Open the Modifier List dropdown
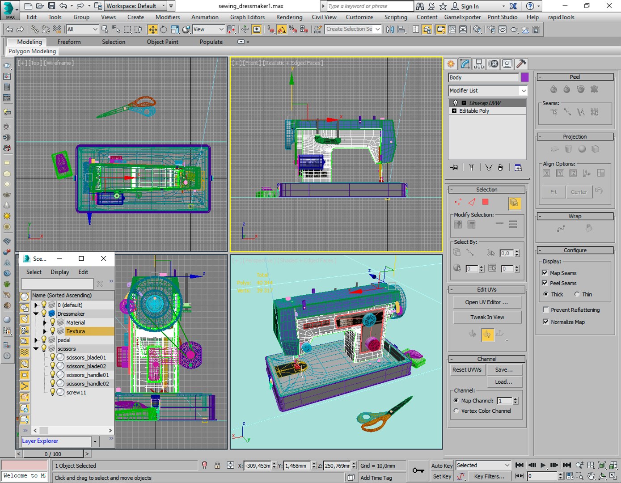 coord(488,90)
